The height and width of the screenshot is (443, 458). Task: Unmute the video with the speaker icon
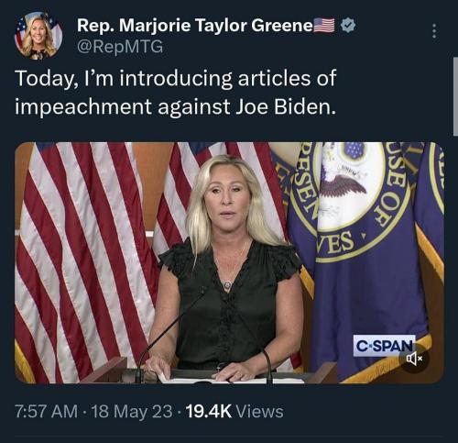pos(414,358)
